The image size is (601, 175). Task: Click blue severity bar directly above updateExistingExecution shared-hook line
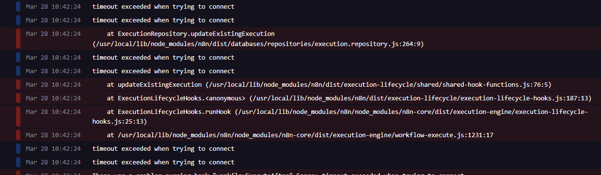18,71
